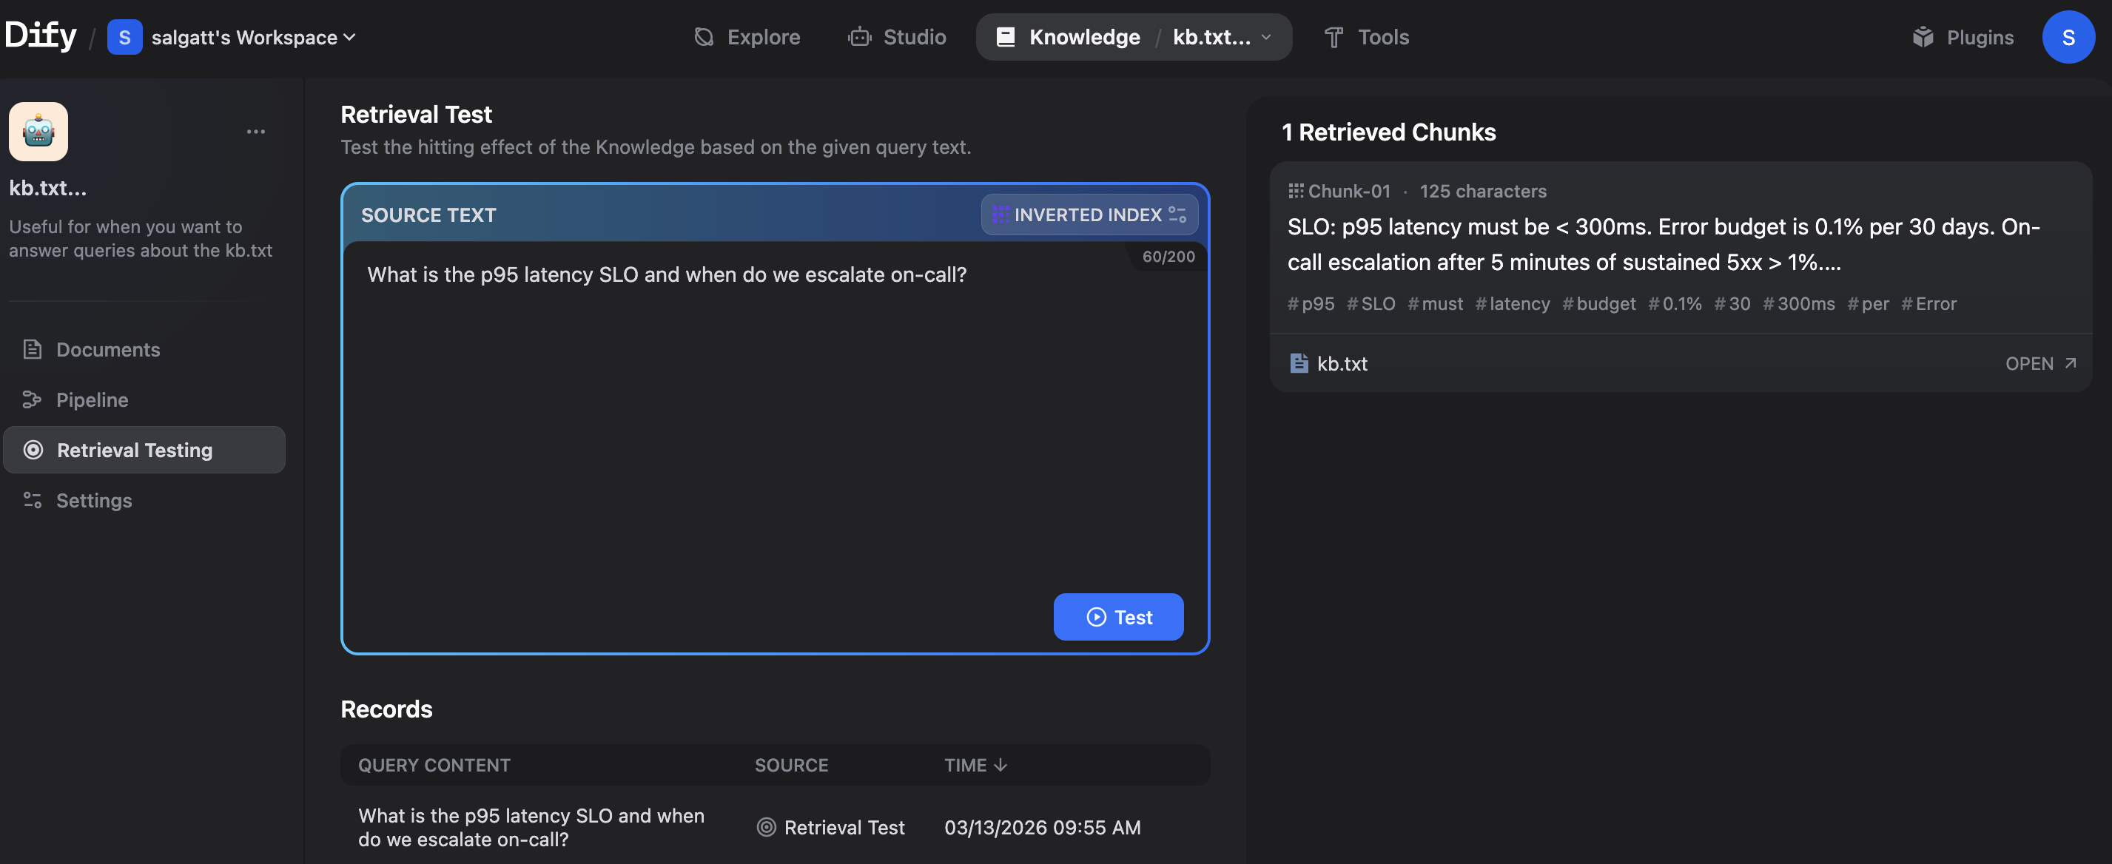Click Retrieval Test source in records

[x=830, y=828]
